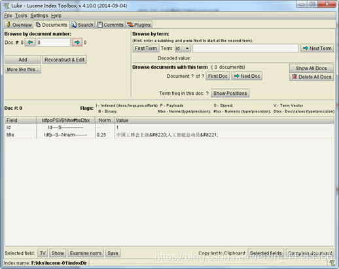
Task: Copy Selected fields to clipboard
Action: [x=266, y=253]
